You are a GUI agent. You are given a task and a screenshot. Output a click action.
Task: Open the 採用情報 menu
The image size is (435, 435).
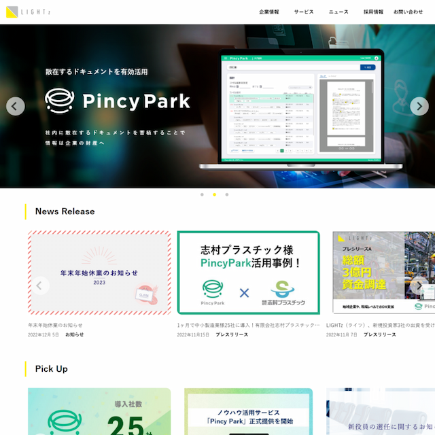pos(373,12)
